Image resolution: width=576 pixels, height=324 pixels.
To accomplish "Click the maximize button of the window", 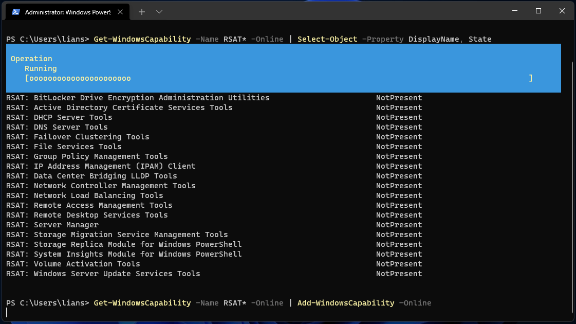I will tap(538, 11).
